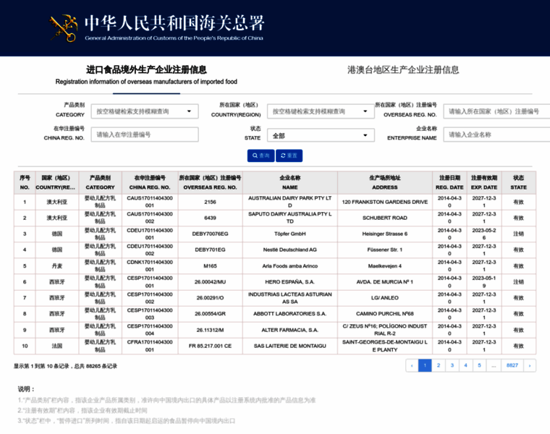
Task: Jump to page 2 in pagination
Action: [x=438, y=365]
